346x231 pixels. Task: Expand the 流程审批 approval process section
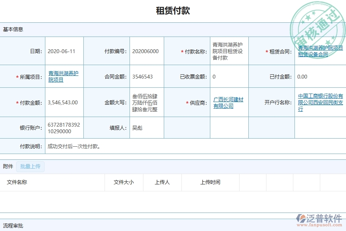tap(13, 226)
